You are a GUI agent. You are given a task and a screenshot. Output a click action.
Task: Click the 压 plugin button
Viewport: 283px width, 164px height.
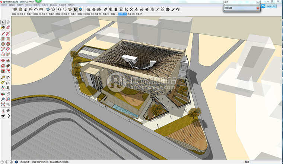[x=89, y=9]
